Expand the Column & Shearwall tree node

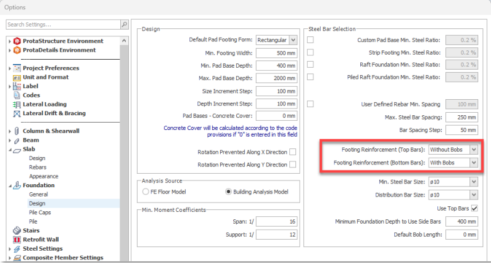[10, 131]
